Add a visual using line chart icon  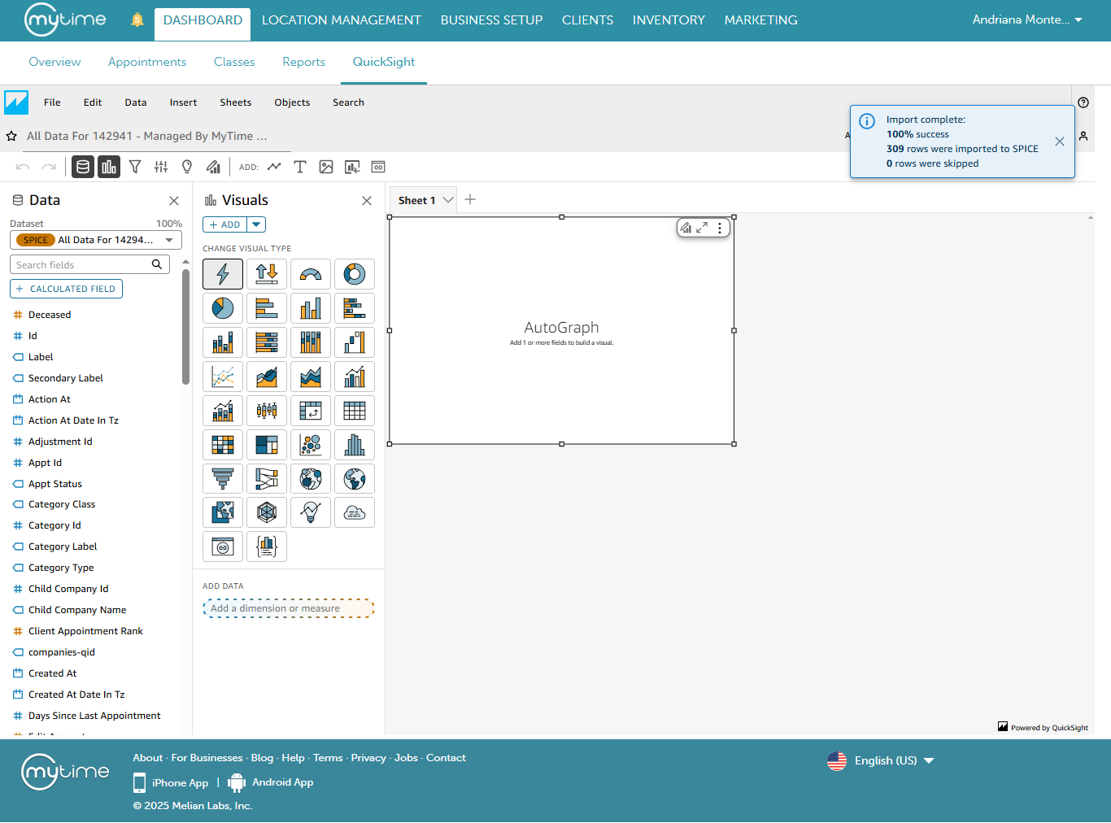274,167
